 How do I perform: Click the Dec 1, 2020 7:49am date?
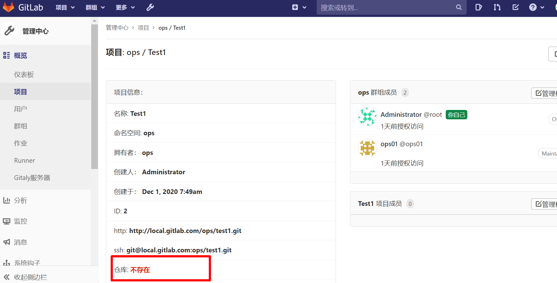[172, 192]
